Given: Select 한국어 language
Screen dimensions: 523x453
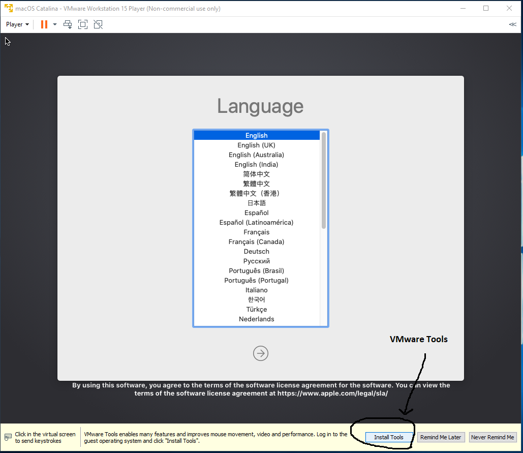Looking at the screenshot, I should 257,300.
